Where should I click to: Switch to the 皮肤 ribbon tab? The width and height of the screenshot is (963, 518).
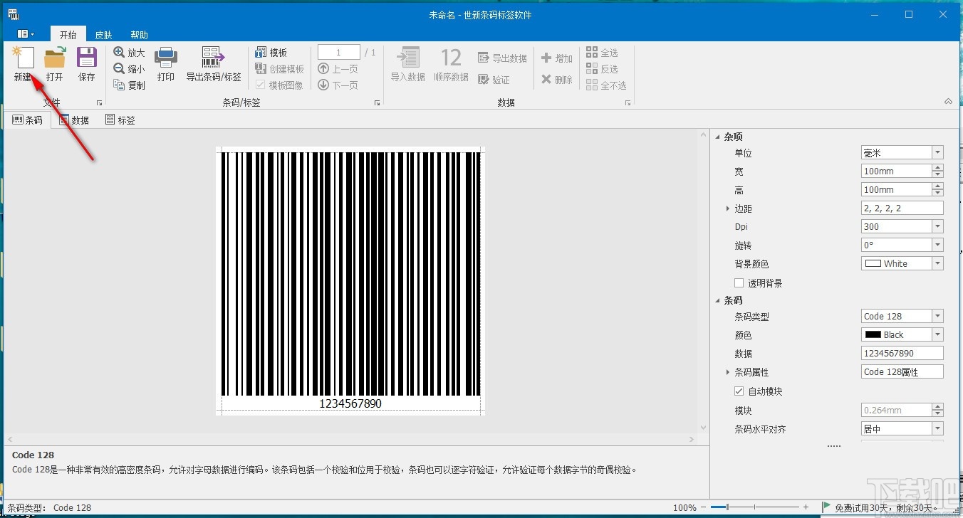click(103, 33)
